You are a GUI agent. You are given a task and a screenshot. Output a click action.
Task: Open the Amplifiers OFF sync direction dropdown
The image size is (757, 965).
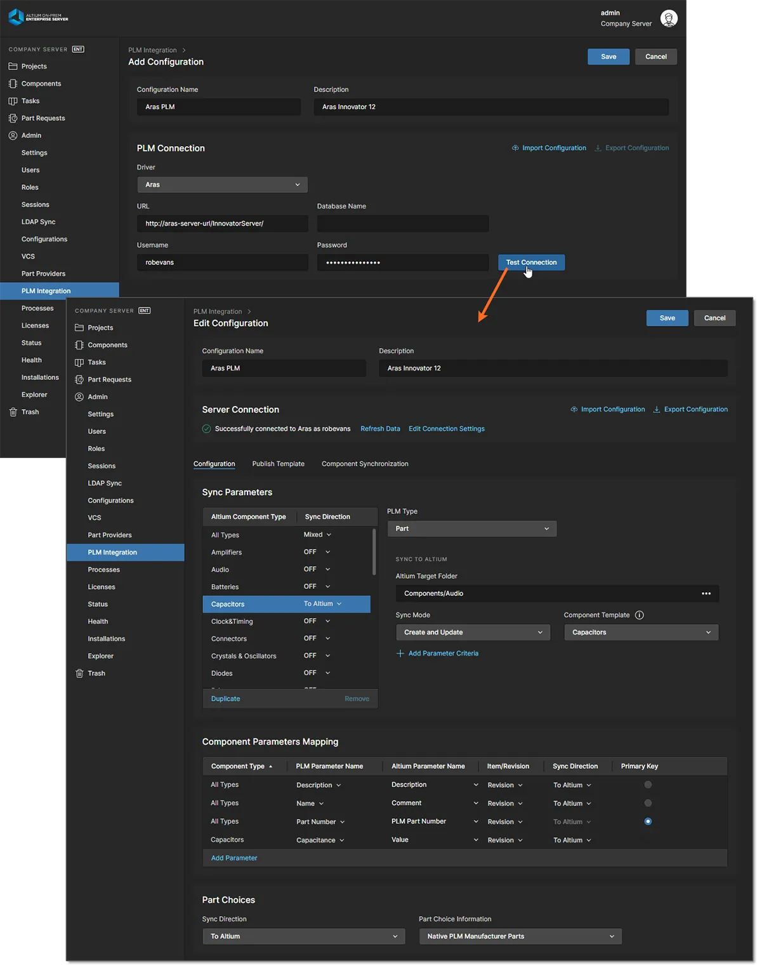pyautogui.click(x=317, y=552)
